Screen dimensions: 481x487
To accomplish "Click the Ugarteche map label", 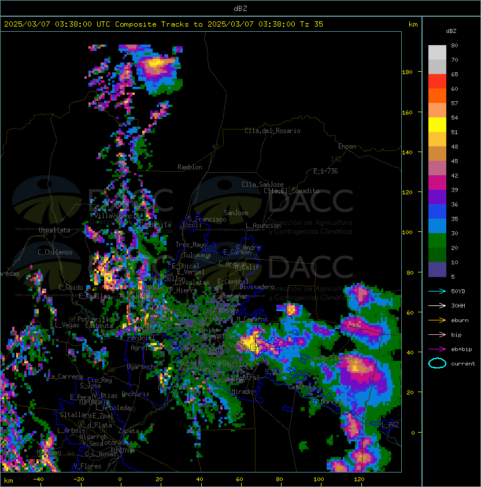I will 143,367.
